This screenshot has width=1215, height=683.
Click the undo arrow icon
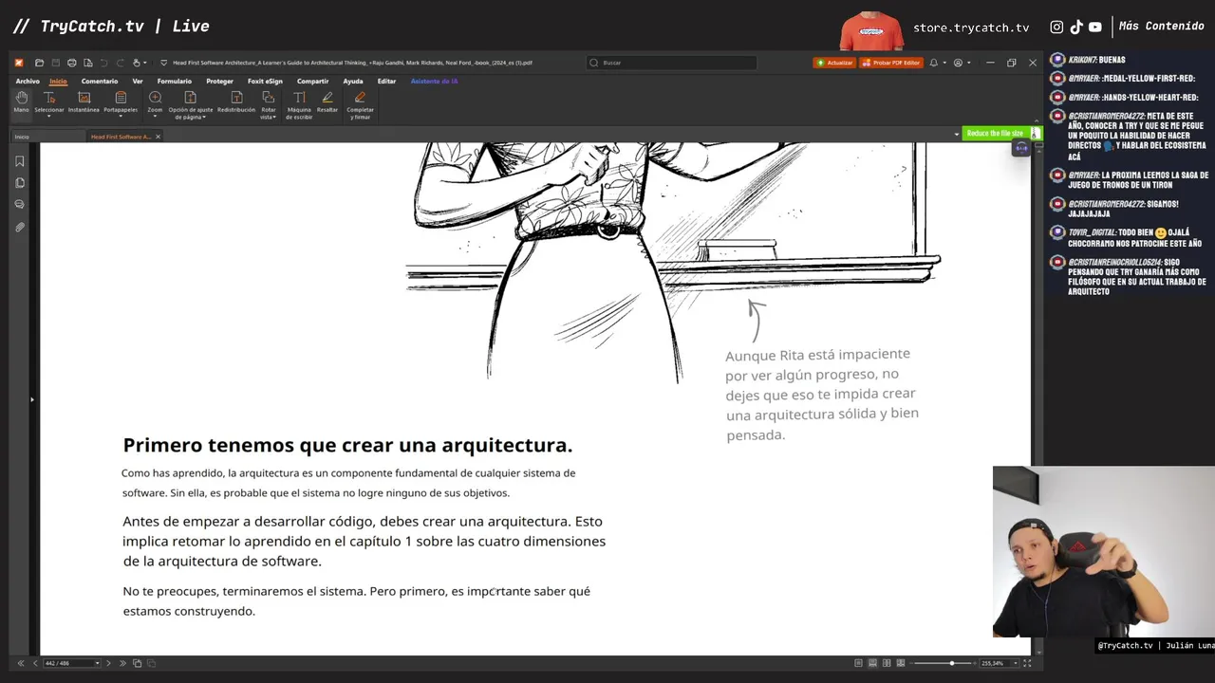103,63
